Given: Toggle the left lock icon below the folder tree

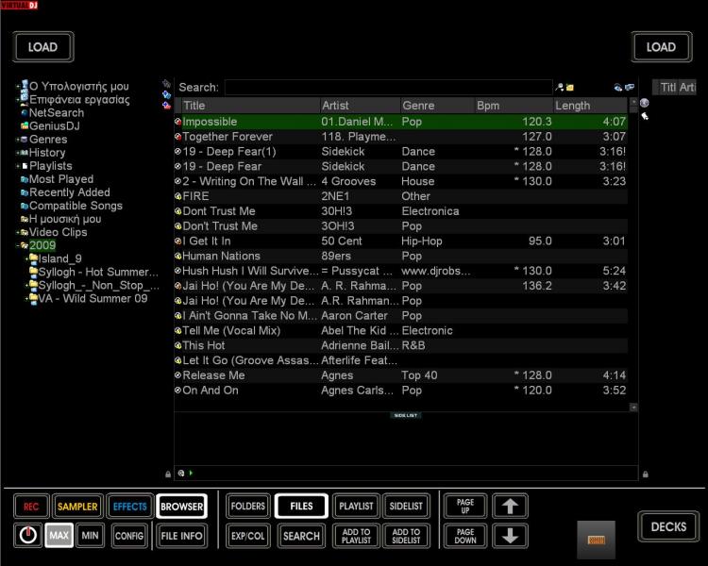Looking at the screenshot, I should tap(168, 474).
